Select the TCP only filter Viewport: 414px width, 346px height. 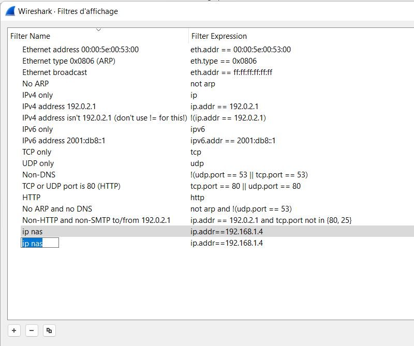(37, 152)
